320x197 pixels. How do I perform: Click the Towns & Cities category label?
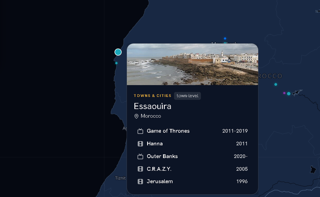[x=152, y=96]
